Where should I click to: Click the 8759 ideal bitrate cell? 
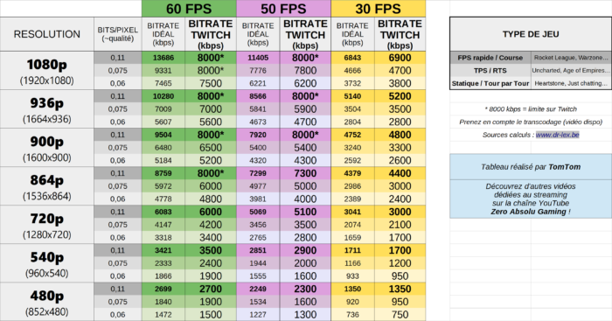pyautogui.click(x=163, y=173)
